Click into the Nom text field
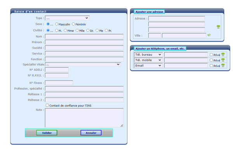 tap(84, 36)
